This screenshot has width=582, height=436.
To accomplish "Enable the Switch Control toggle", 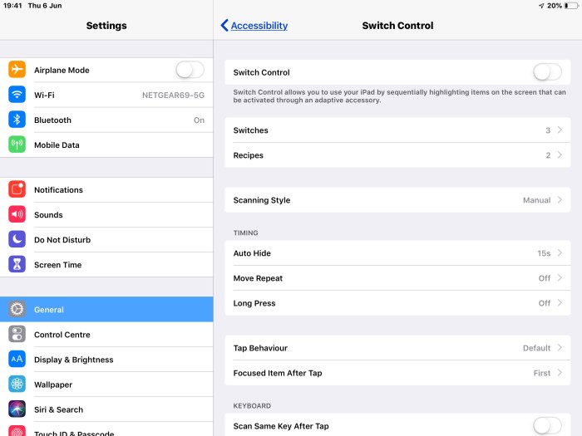I will [x=547, y=72].
